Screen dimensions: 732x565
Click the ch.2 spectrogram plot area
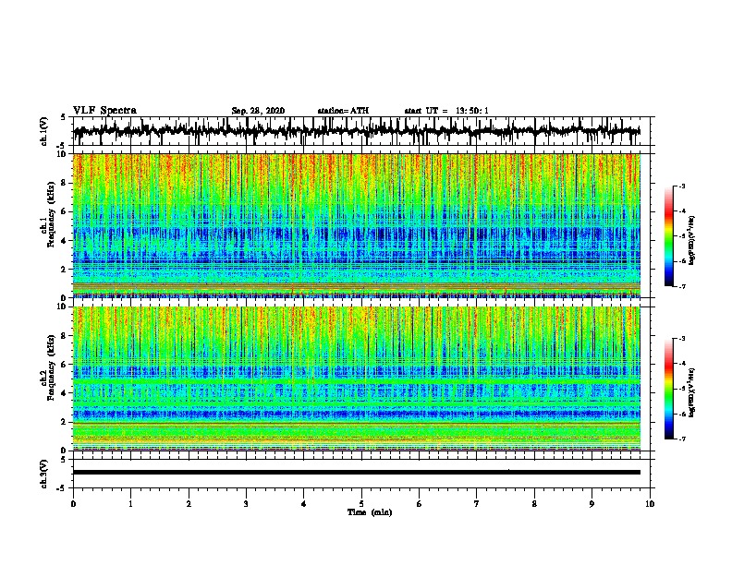[x=357, y=379]
